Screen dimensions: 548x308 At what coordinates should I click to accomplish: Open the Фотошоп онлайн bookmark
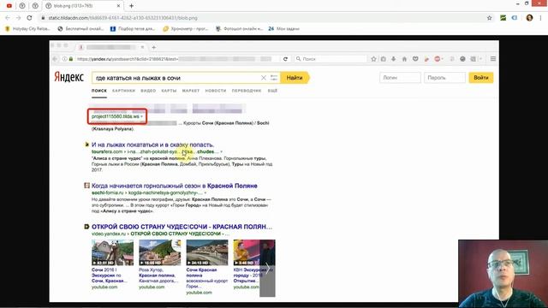pos(239,28)
